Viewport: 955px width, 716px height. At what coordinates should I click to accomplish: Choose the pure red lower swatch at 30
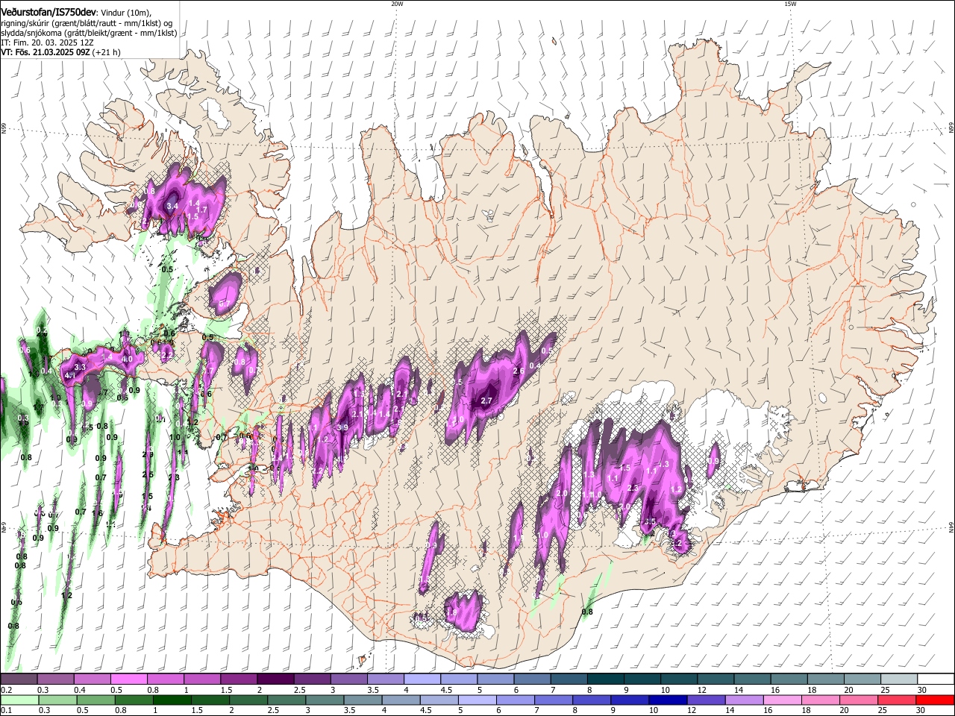tap(936, 700)
